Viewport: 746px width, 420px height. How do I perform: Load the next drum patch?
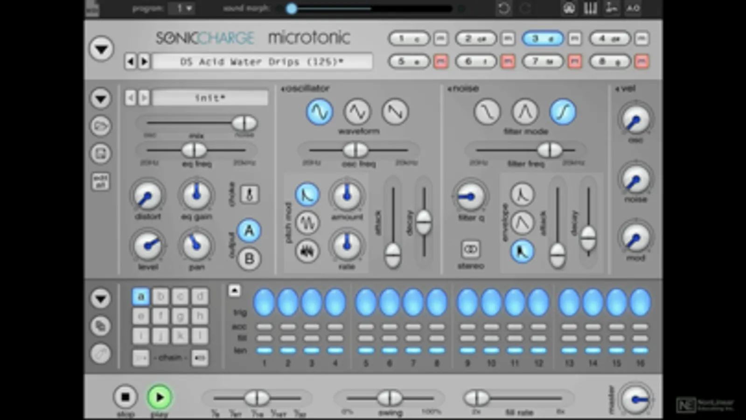[144, 98]
